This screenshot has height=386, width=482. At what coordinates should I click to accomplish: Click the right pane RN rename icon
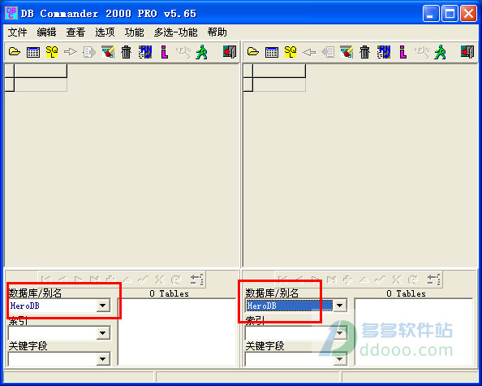coord(384,52)
